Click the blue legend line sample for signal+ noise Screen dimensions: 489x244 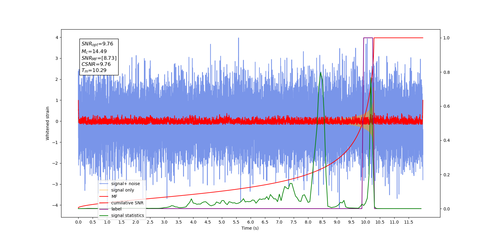(104, 184)
